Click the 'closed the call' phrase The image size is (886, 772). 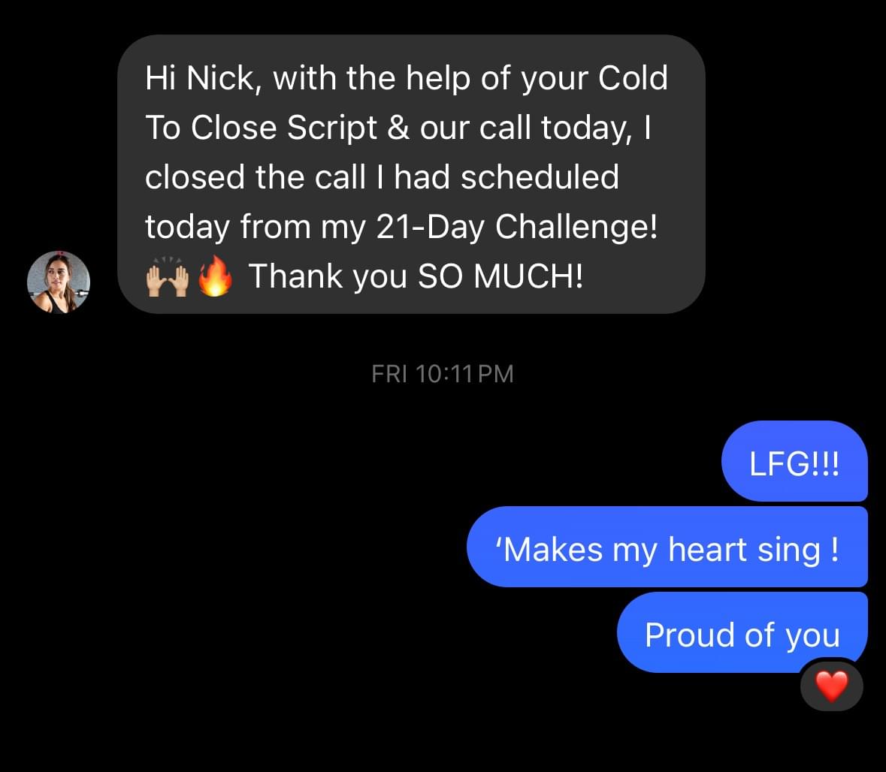pos(256,176)
